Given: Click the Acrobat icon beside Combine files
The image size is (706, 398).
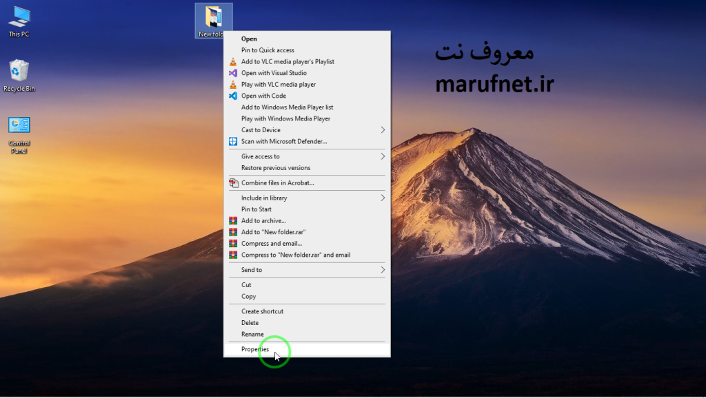Looking at the screenshot, I should tap(233, 184).
